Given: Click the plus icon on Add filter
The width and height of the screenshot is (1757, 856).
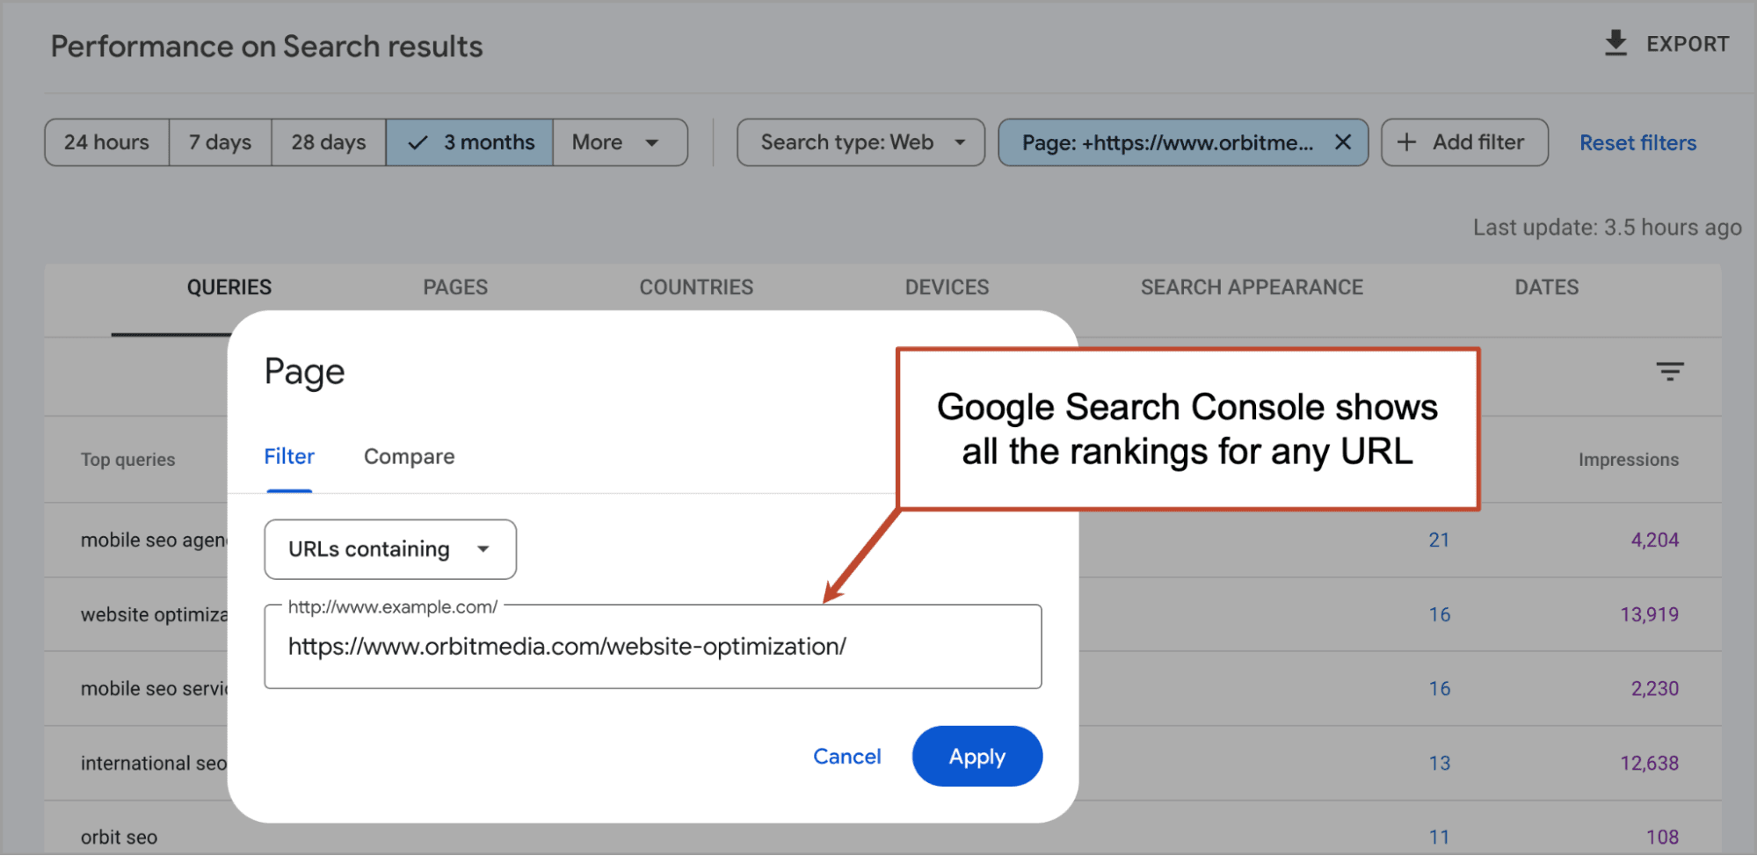Looking at the screenshot, I should pyautogui.click(x=1406, y=142).
